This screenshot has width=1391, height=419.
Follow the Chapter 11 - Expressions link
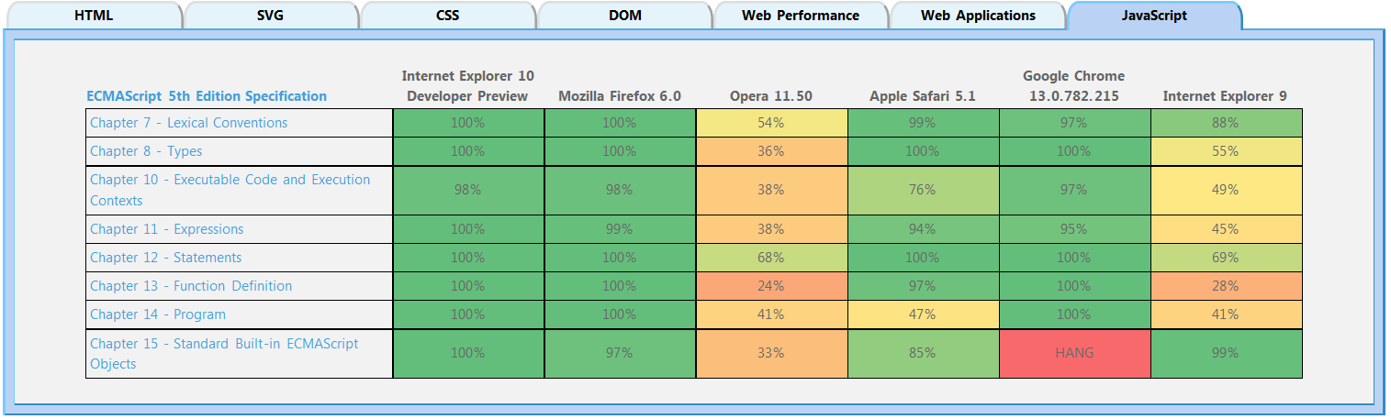click(166, 229)
